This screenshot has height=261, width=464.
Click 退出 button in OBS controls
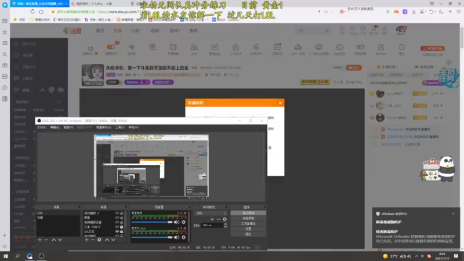248,234
